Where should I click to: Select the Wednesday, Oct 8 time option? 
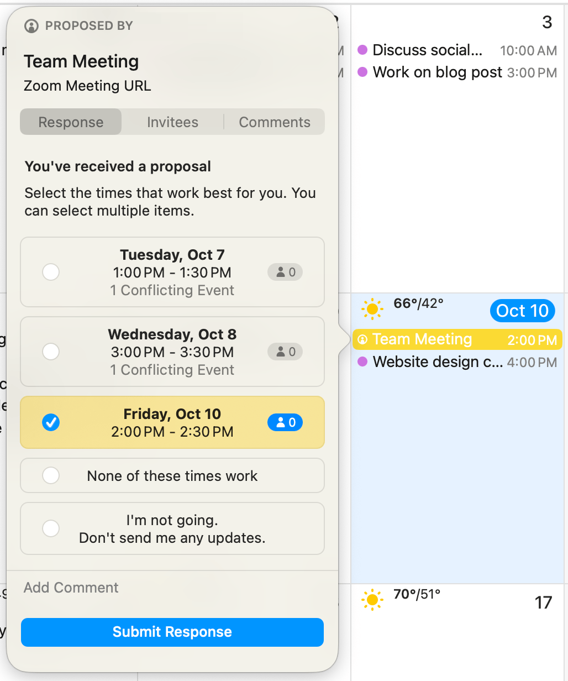click(x=51, y=352)
